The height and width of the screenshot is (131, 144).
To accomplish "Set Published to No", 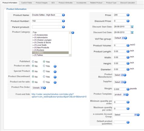I will 33,62.
